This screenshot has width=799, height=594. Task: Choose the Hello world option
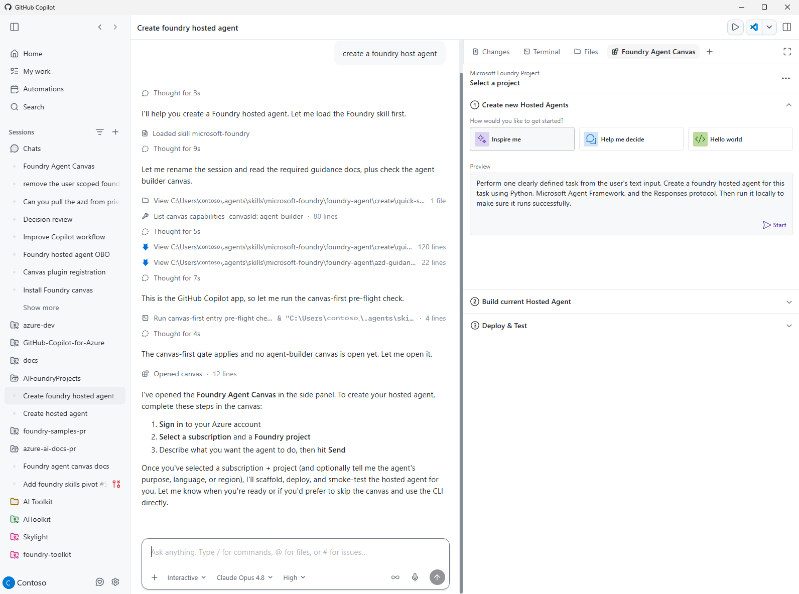click(x=740, y=139)
